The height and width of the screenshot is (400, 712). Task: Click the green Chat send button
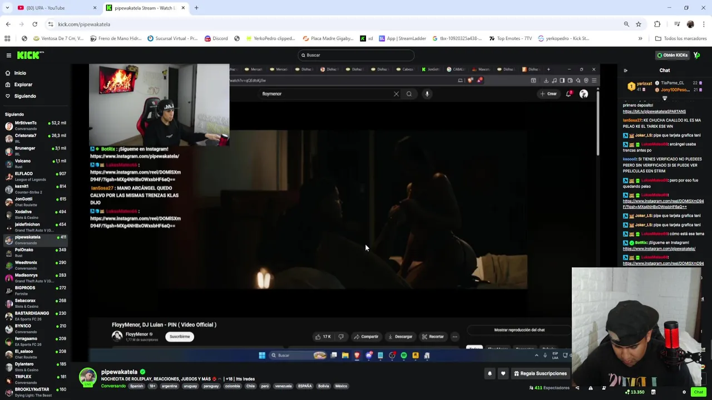click(698, 392)
